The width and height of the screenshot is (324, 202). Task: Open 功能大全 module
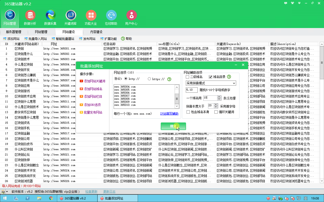(91, 18)
